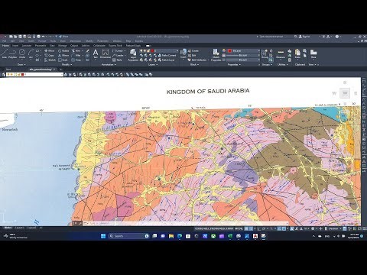Viewport: 367px width, 275px height.
Task: Expand the Modify panel
Action: tap(67, 65)
